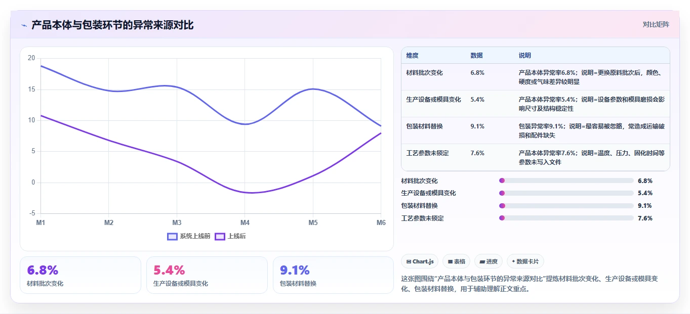The image size is (690, 314).
Task: Click the 材料批次变化 progress bar
Action: pyautogui.click(x=566, y=181)
